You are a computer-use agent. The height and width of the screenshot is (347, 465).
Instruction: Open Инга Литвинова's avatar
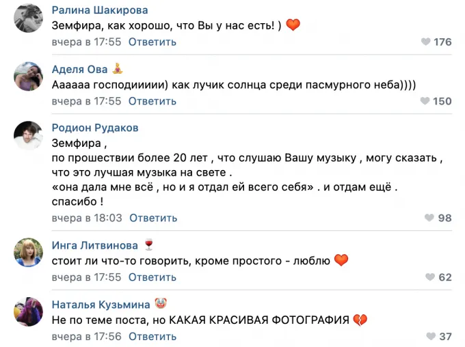(29, 253)
